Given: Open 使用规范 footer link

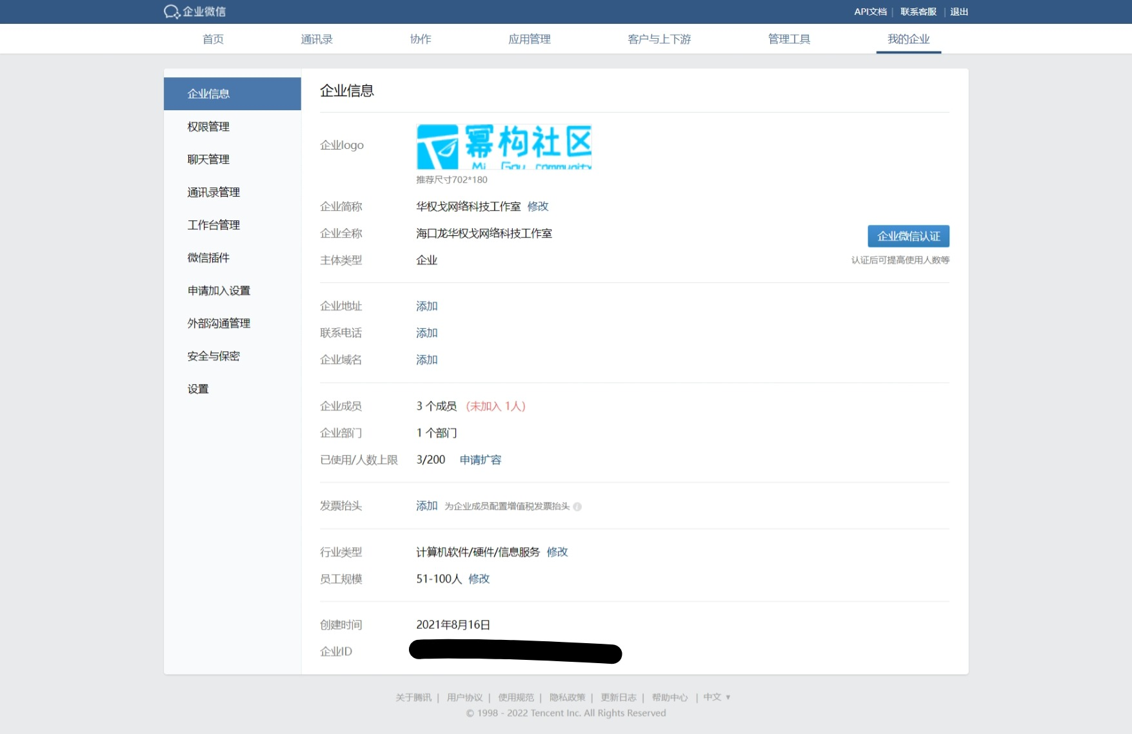Looking at the screenshot, I should coord(516,697).
